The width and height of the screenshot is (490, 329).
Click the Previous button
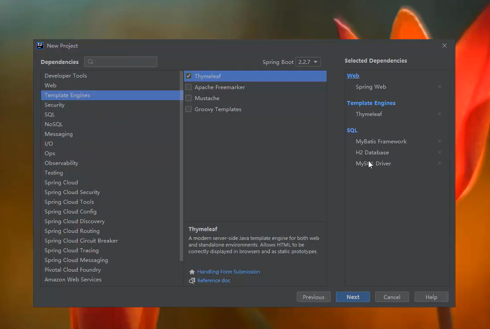[313, 297]
